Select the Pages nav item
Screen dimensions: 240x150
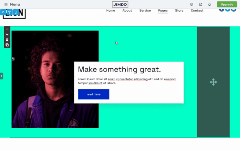163,11
